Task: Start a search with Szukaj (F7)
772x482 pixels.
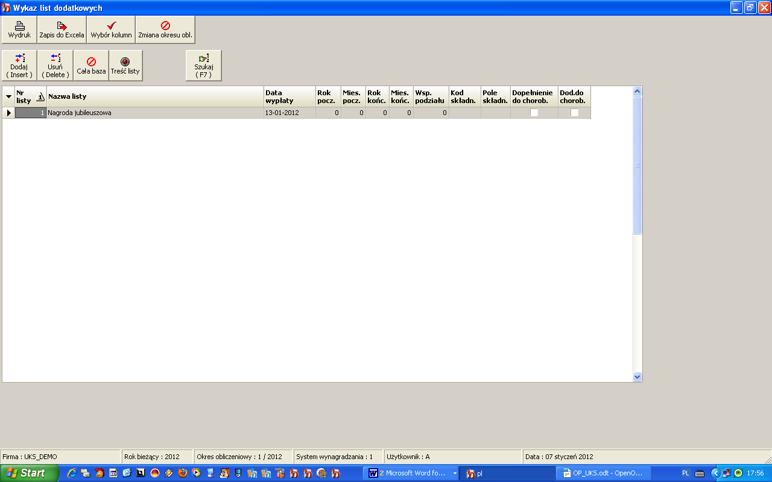Action: pos(204,65)
